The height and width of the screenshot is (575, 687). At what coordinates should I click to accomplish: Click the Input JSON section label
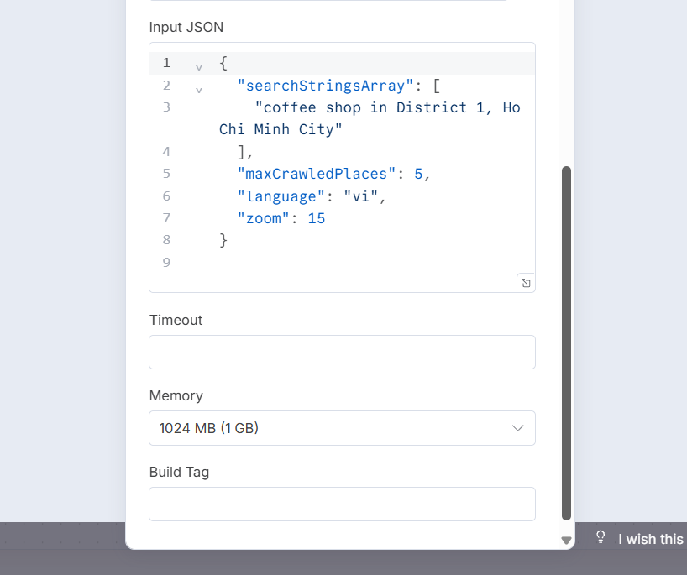pos(186,27)
